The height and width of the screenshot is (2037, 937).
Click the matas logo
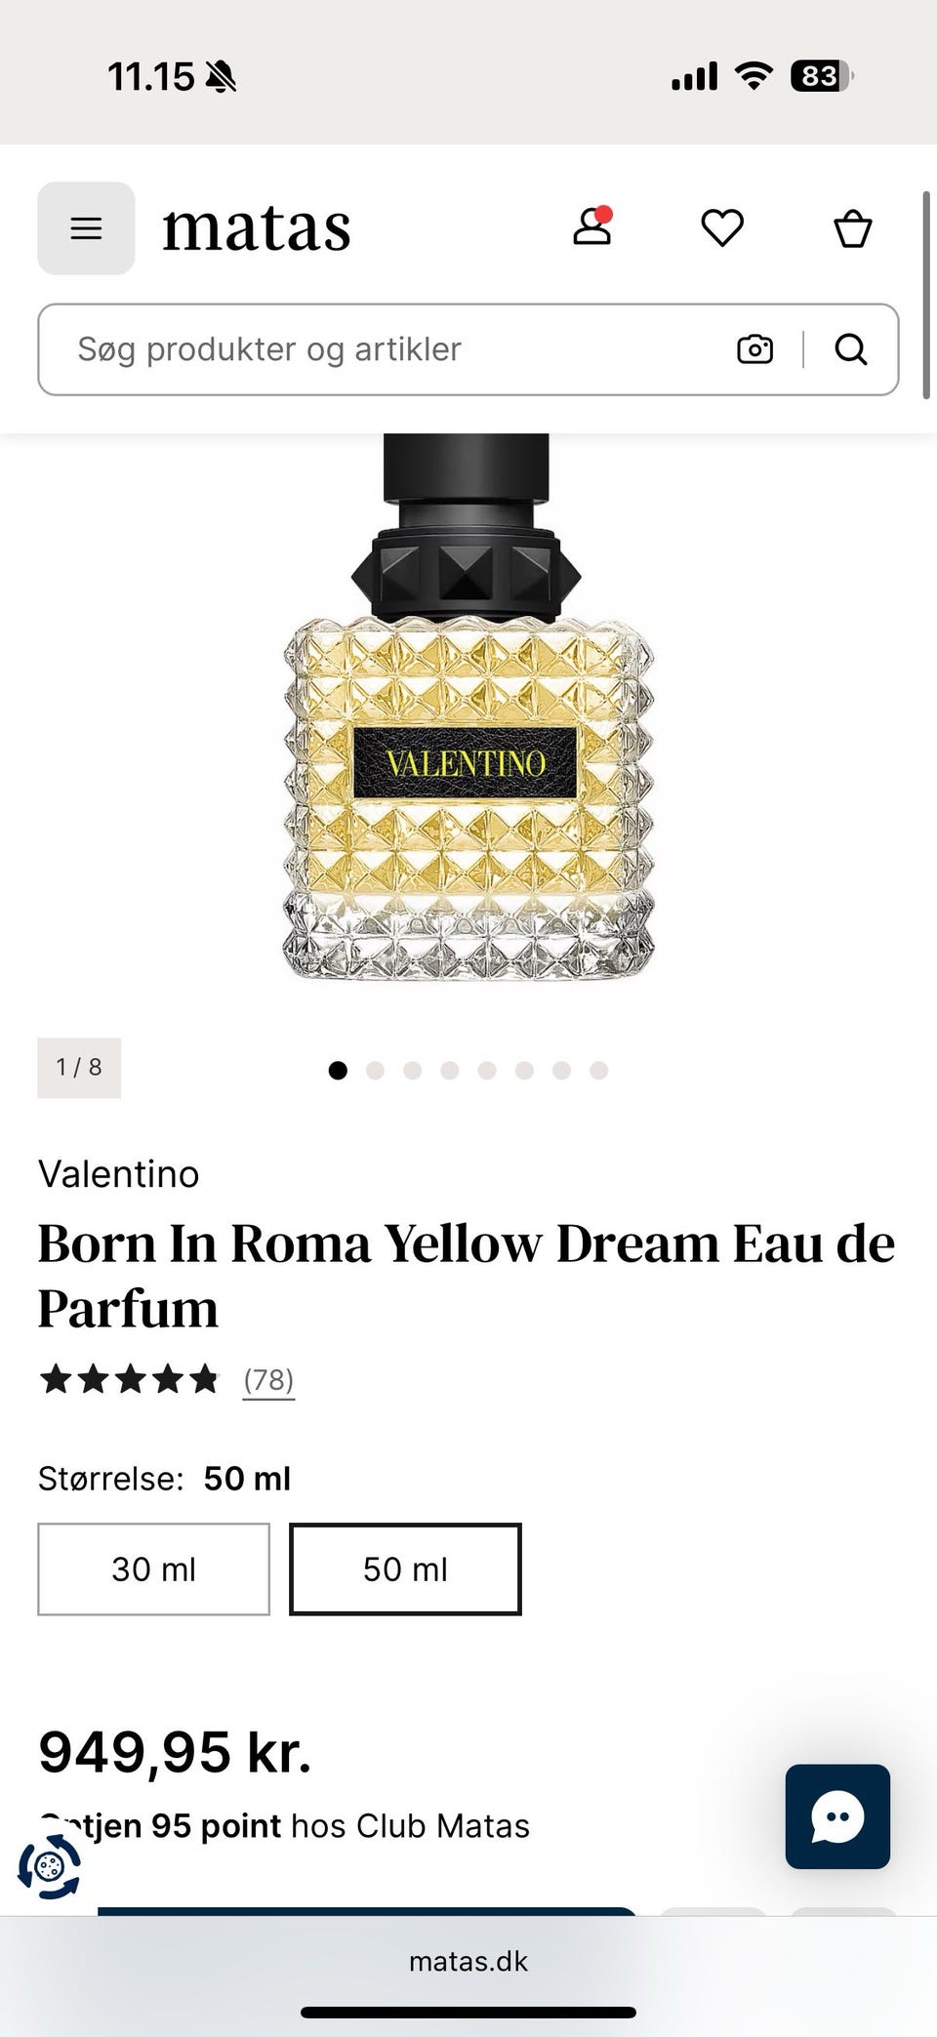coord(256,228)
